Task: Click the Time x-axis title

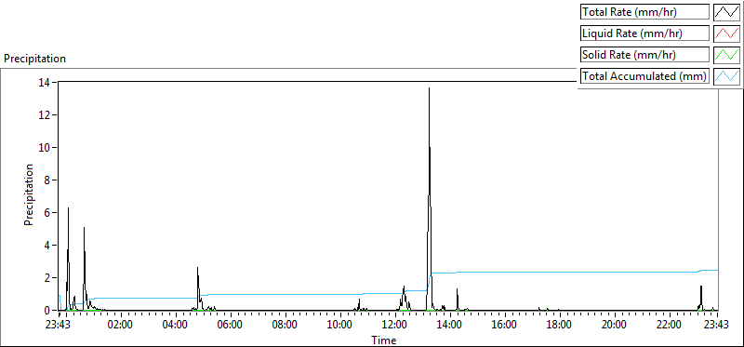Action: pos(383,340)
